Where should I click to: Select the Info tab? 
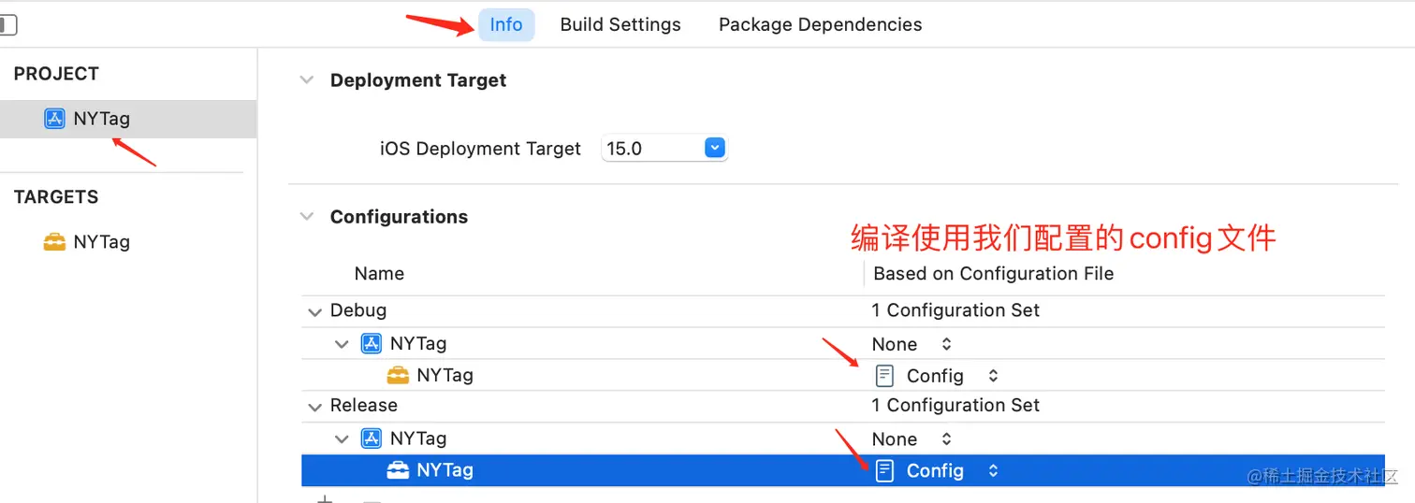coord(506,25)
